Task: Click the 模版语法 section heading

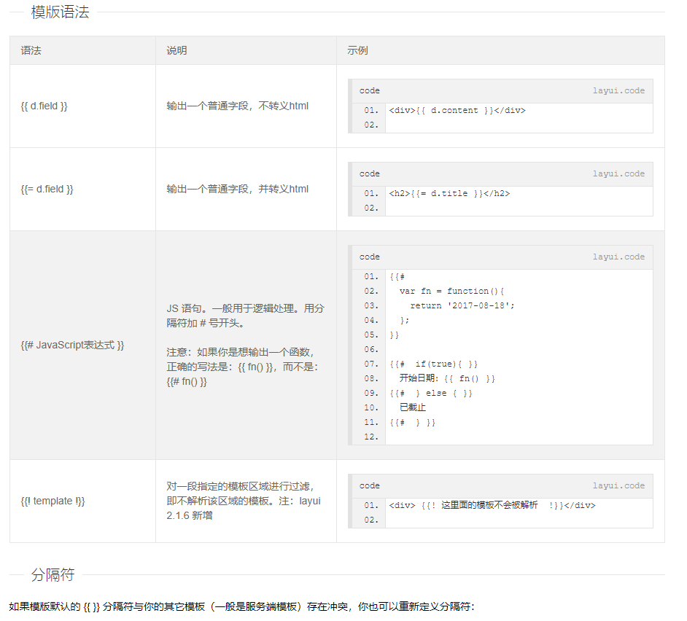Action: pos(60,12)
